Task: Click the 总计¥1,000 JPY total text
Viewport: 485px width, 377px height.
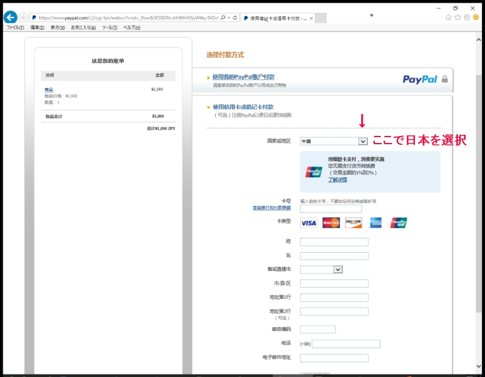Action: (x=161, y=128)
